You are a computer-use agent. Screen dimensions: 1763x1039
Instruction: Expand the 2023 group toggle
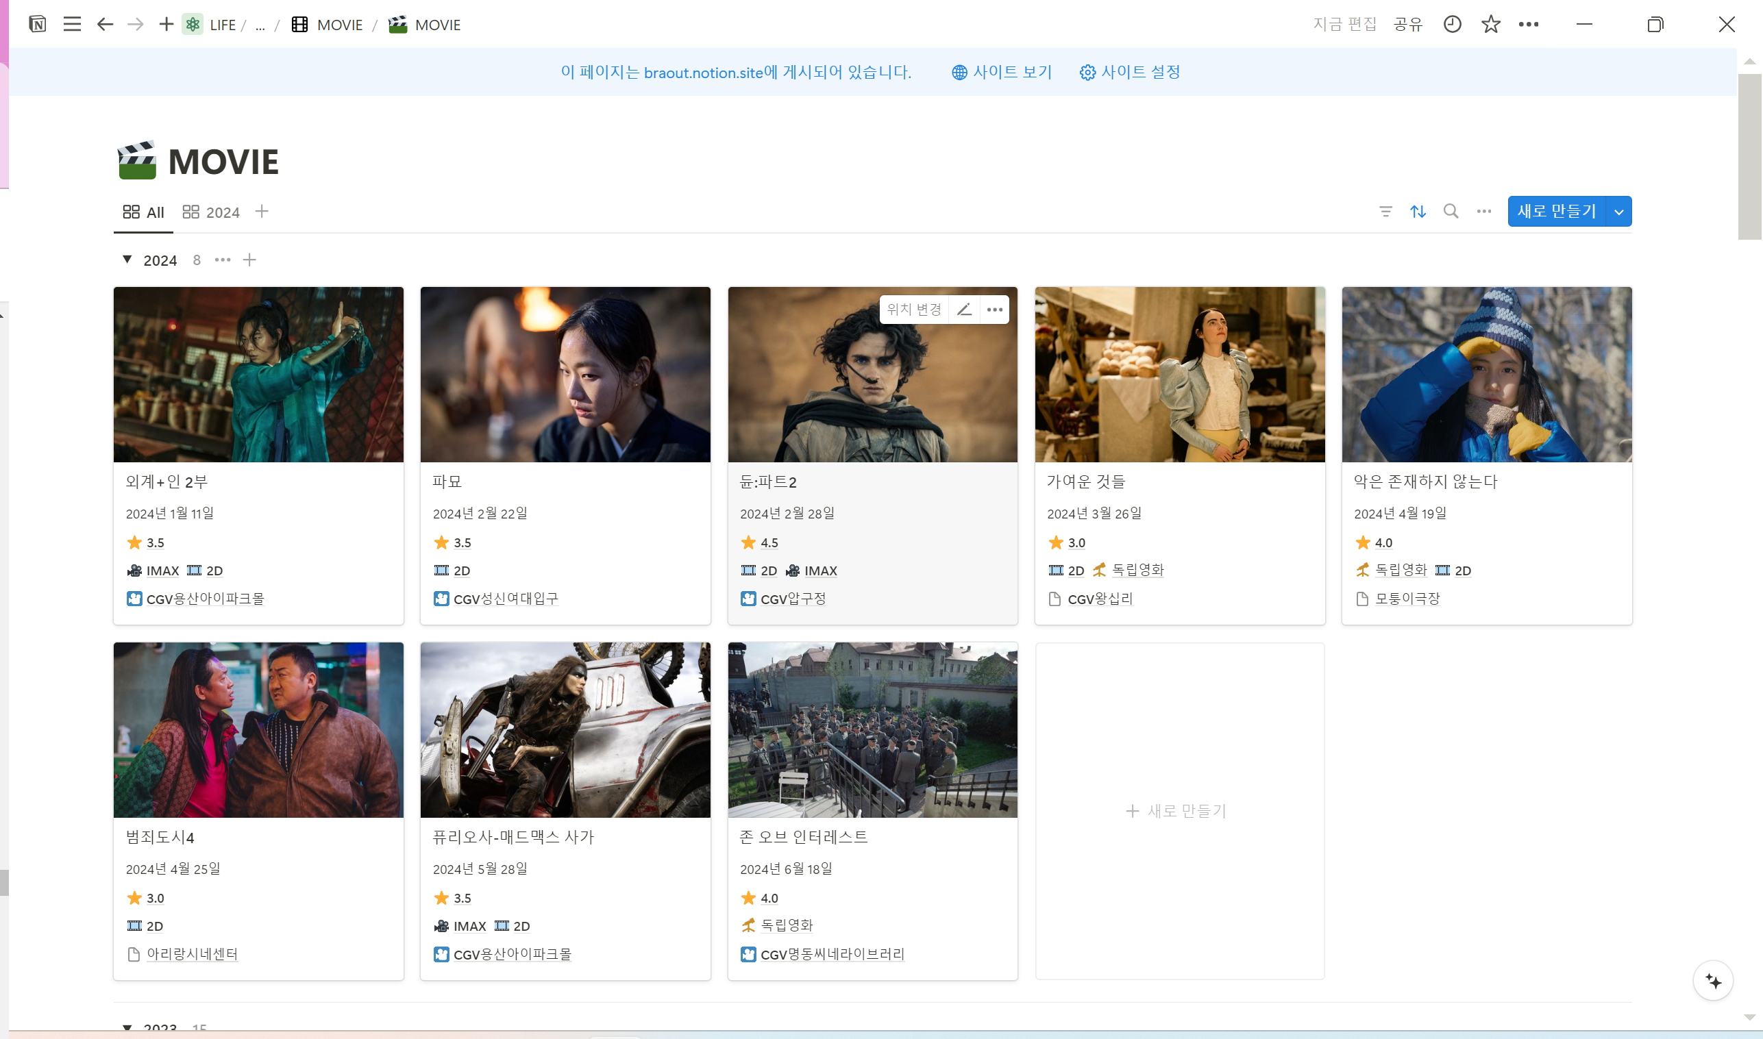click(x=127, y=1027)
